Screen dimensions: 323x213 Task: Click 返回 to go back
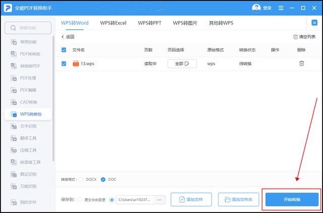click(x=68, y=37)
